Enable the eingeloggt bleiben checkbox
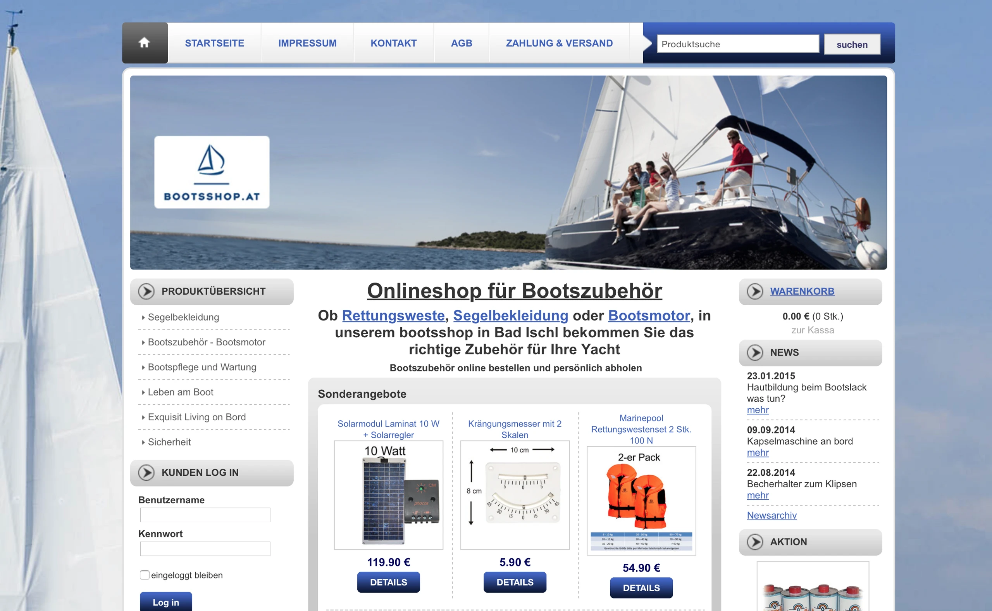992x611 pixels. click(144, 575)
